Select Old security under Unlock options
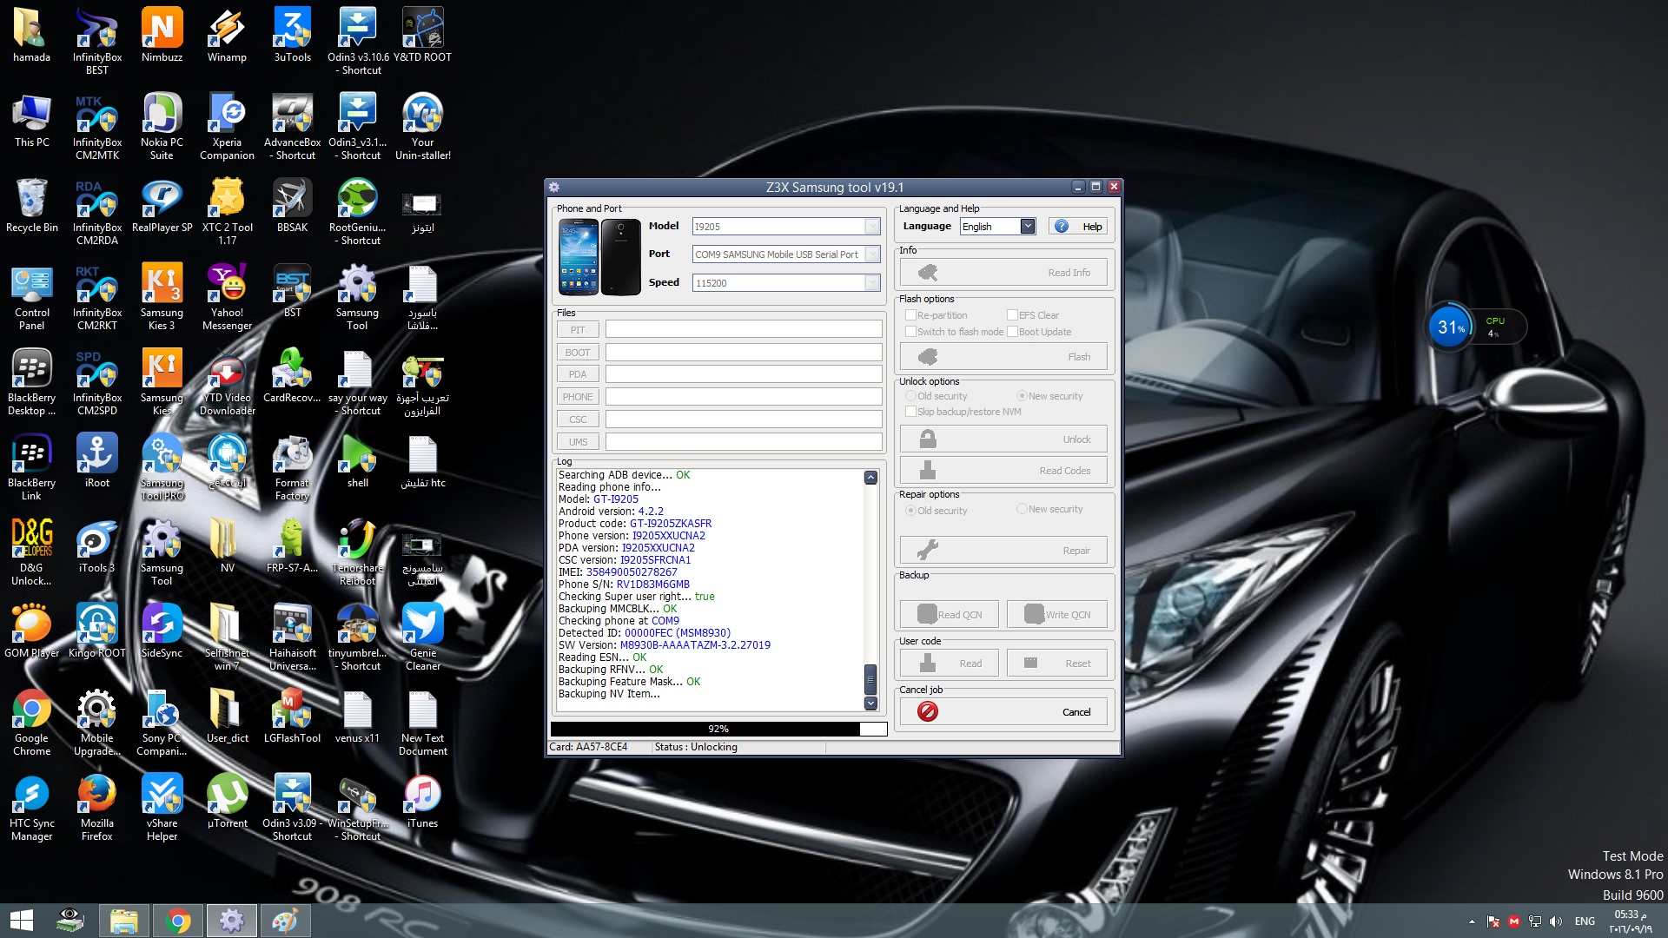1668x938 pixels. (x=910, y=396)
